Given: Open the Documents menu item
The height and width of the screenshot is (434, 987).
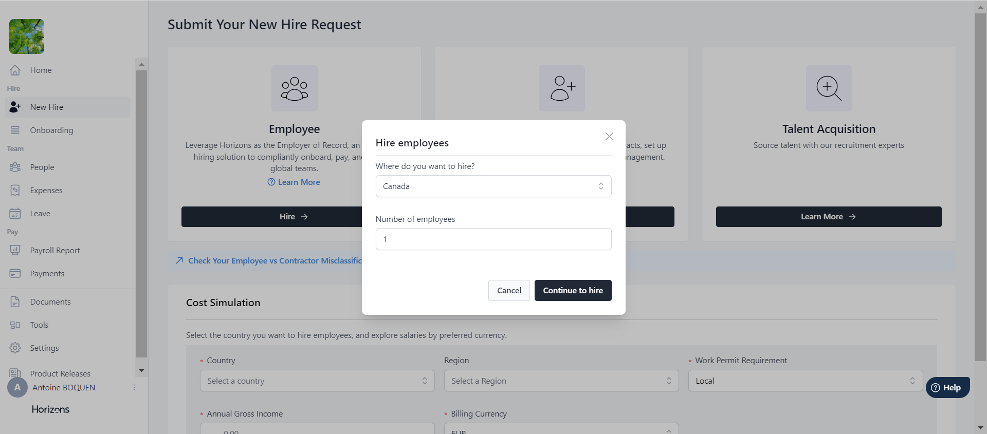Looking at the screenshot, I should point(50,302).
